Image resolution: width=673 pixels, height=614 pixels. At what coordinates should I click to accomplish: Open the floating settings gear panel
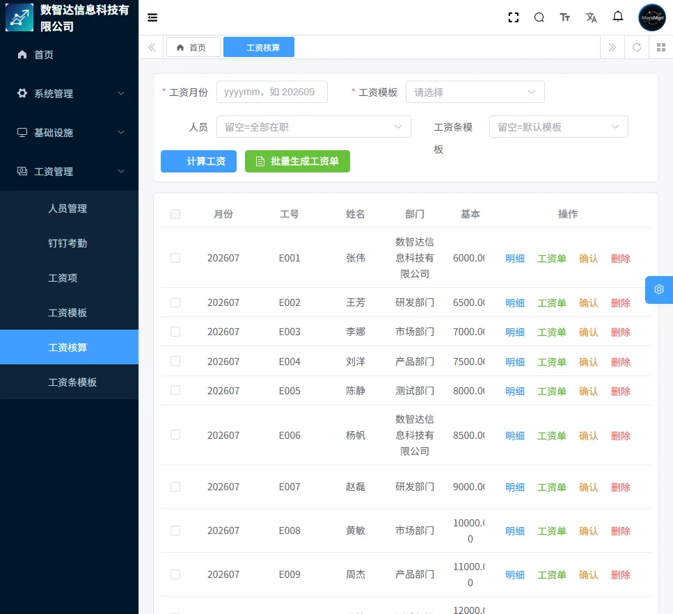coord(659,289)
